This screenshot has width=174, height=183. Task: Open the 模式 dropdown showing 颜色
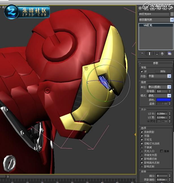coord(160,96)
